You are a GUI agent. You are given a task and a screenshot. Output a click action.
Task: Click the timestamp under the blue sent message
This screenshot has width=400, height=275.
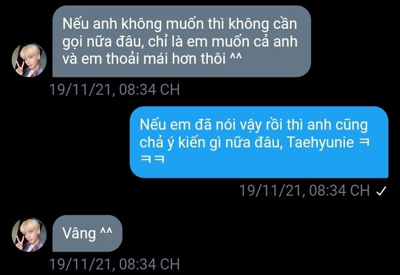coord(304,191)
